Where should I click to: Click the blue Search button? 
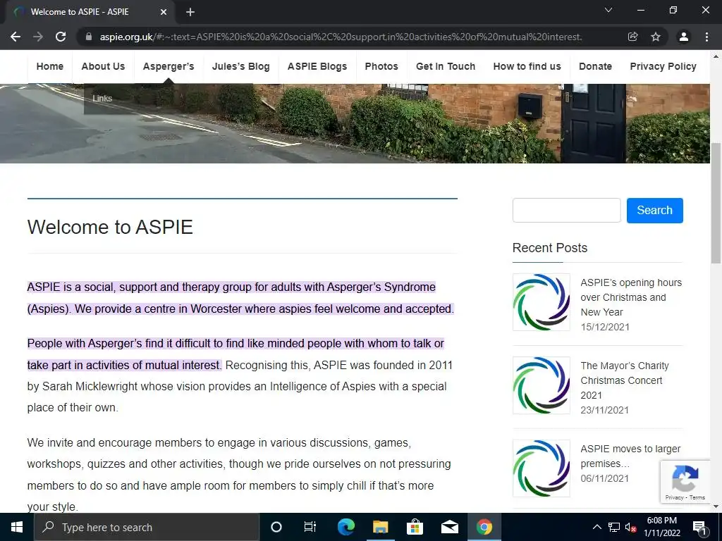coord(655,210)
